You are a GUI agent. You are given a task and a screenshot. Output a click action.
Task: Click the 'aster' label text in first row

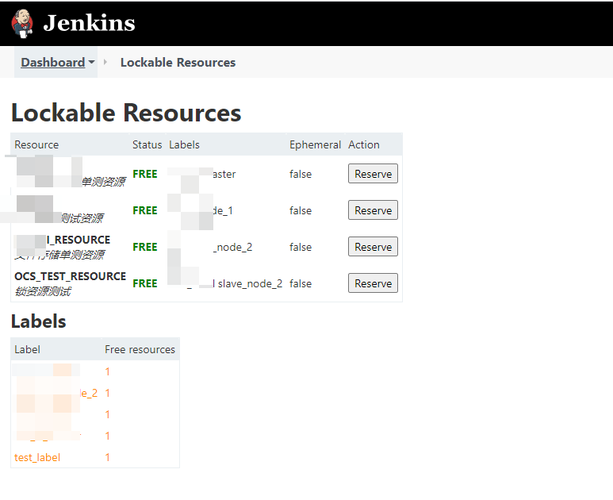pyautogui.click(x=224, y=175)
